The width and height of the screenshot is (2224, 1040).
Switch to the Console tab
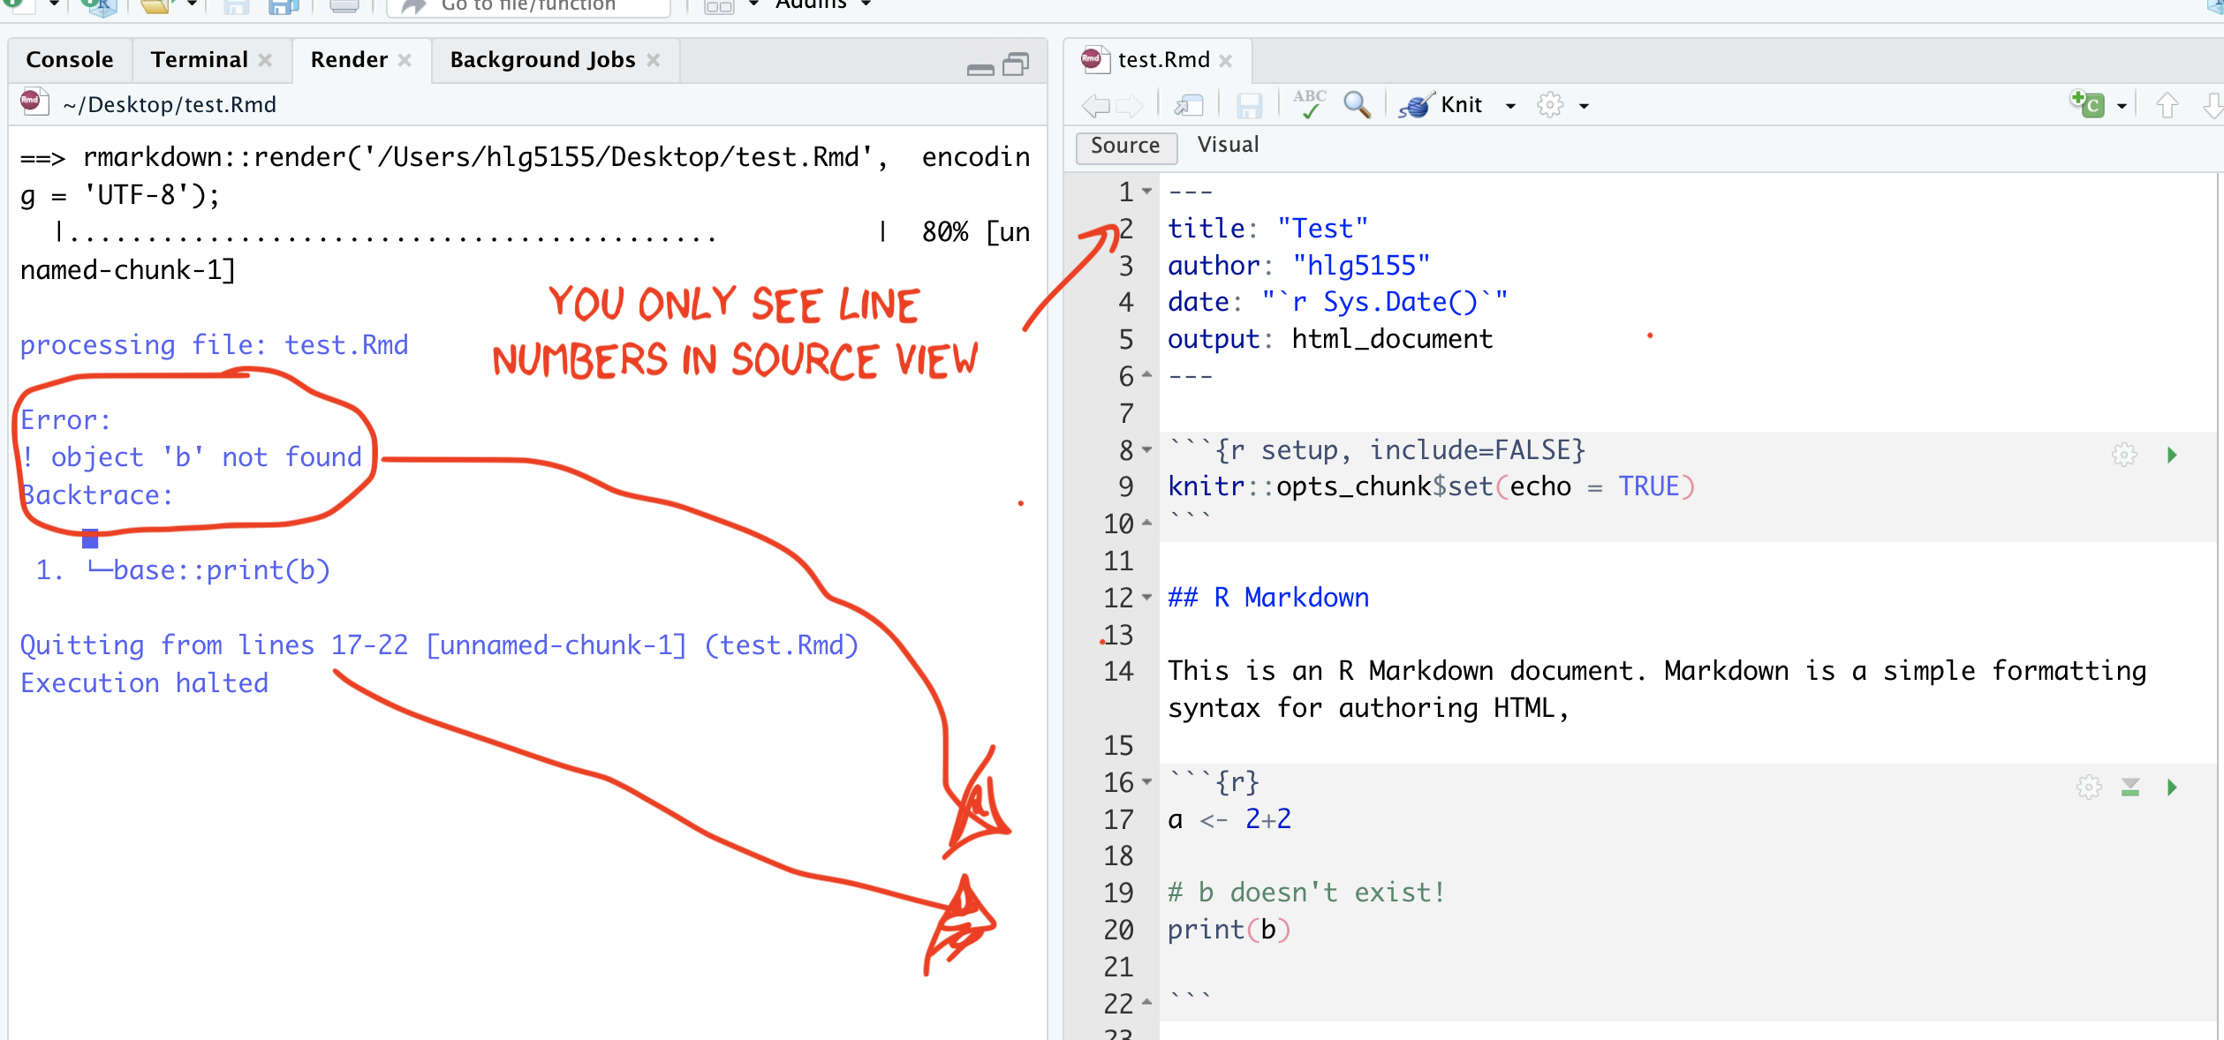pyautogui.click(x=70, y=60)
